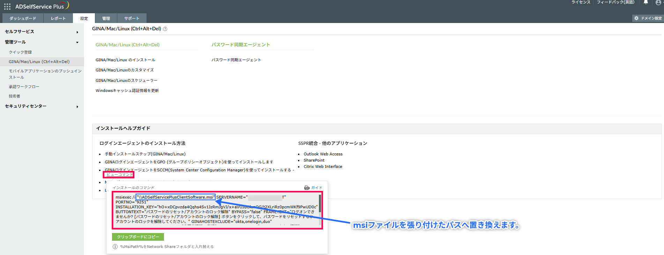Click the green パスワード同期エージェント heading
664x255 pixels.
click(241, 45)
